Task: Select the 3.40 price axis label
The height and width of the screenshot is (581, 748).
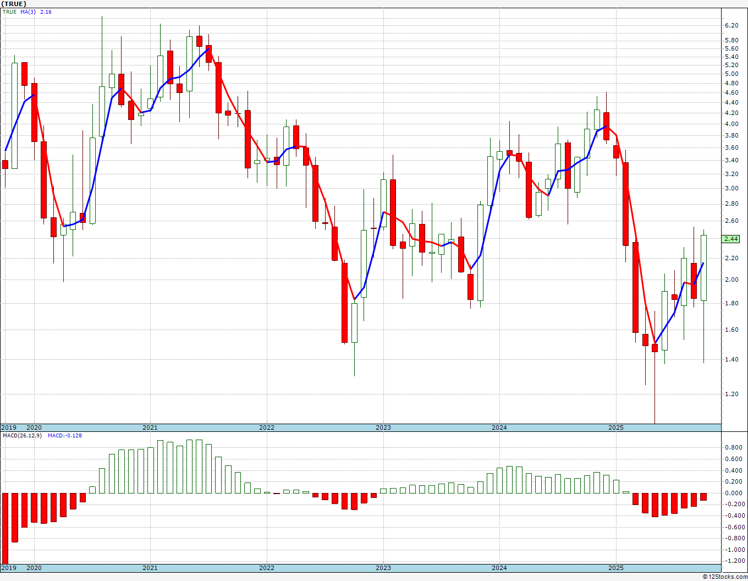Action: click(732, 160)
